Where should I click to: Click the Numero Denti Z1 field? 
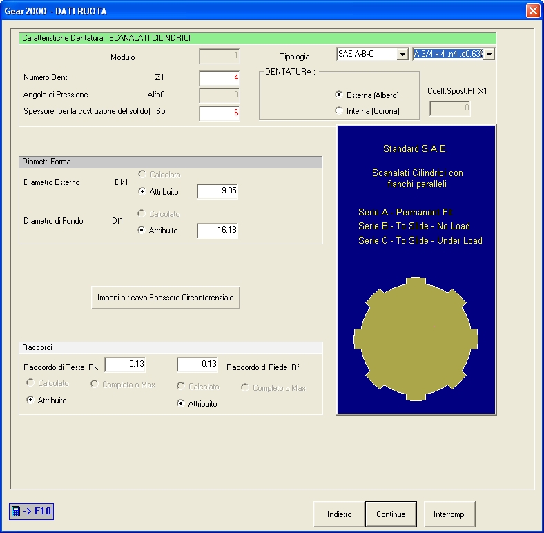pyautogui.click(x=220, y=78)
